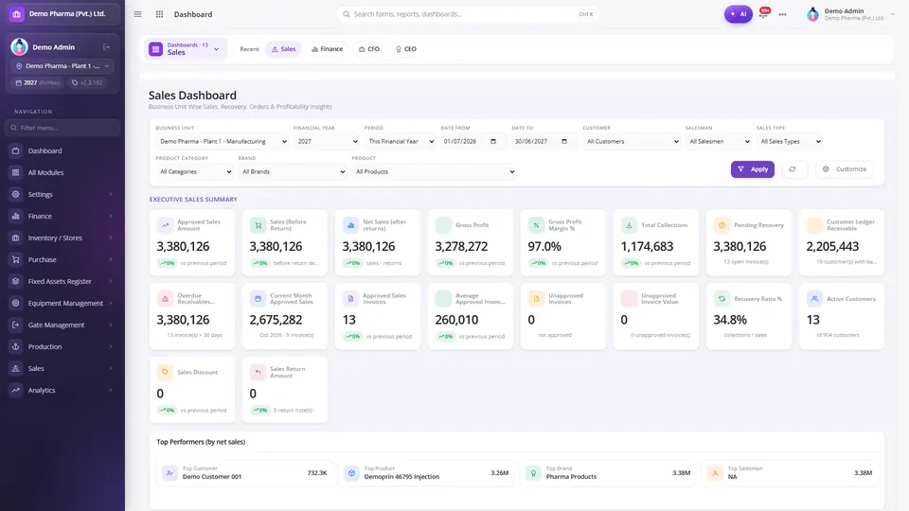Click the Gross Profit Margin % icon
909x511 pixels.
coord(536,225)
